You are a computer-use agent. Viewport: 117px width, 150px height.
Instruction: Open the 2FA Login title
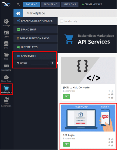[69, 135]
